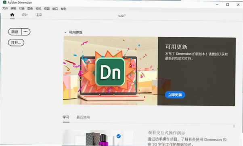Switch to the 设计 tab
The height and width of the screenshot is (146, 243).
[x=25, y=15]
